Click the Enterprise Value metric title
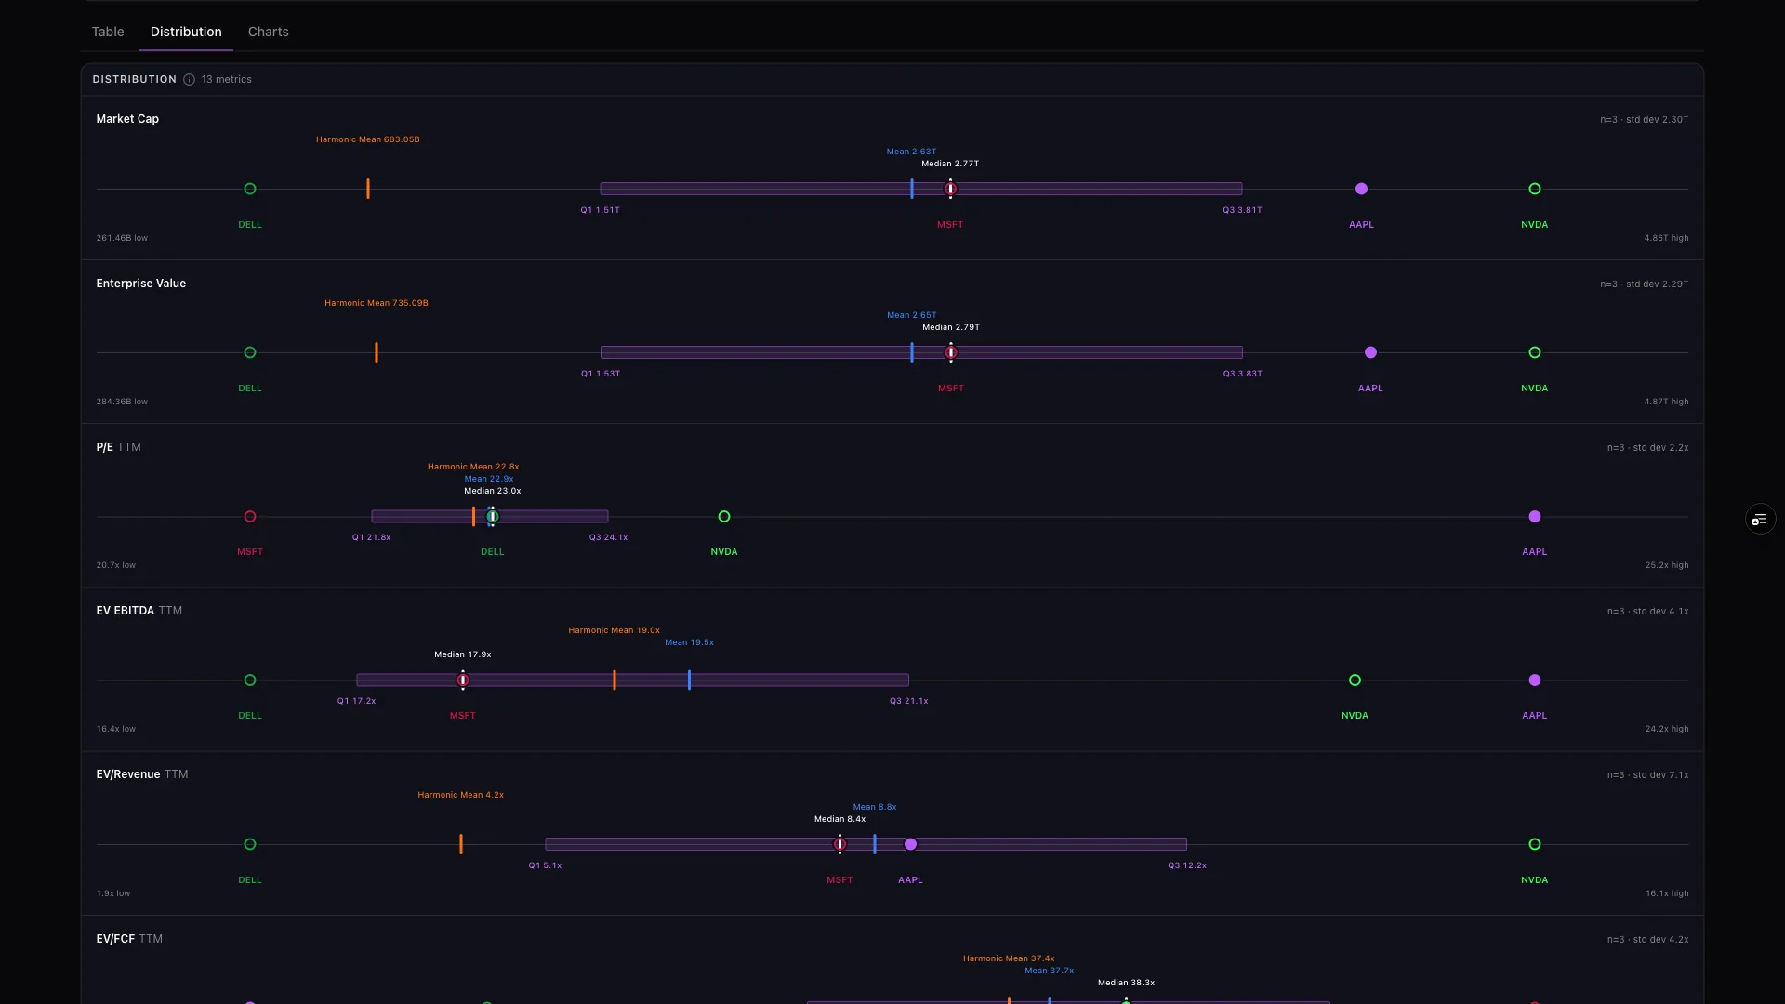Image resolution: width=1785 pixels, height=1004 pixels. click(141, 284)
